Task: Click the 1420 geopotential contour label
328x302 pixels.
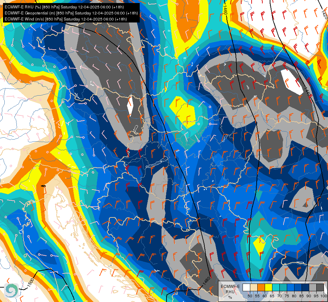Action: 324,15
